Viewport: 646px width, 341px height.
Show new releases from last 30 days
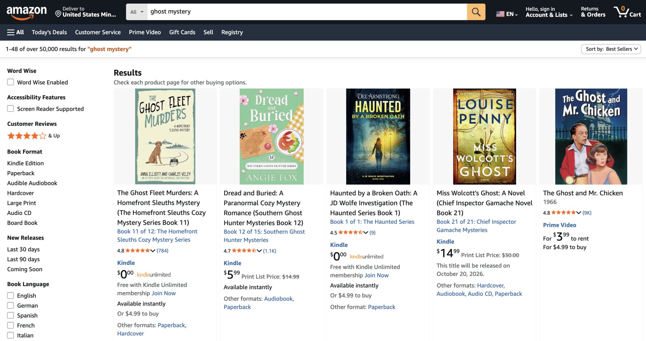(23, 249)
